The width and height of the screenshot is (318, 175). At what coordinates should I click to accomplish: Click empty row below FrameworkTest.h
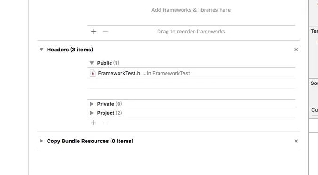tap(191, 83)
